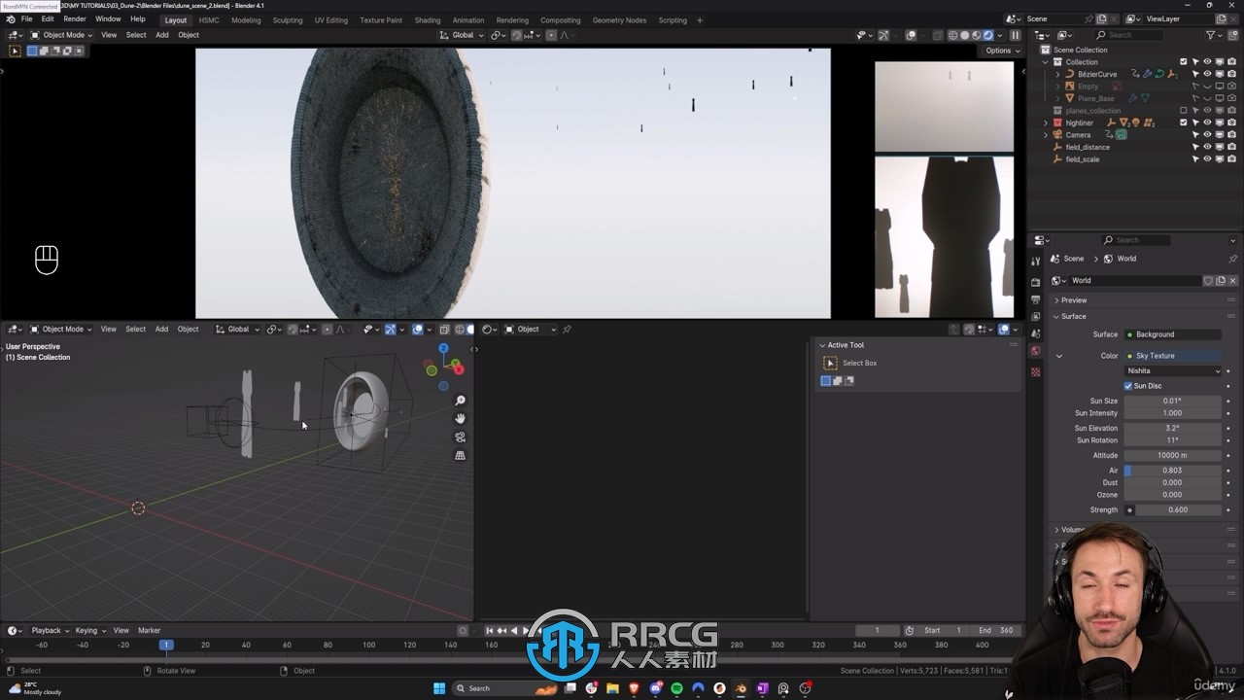Viewport: 1244px width, 700px height.
Task: Switch orthographic/perspective grid icon in viewport
Action: click(x=460, y=455)
